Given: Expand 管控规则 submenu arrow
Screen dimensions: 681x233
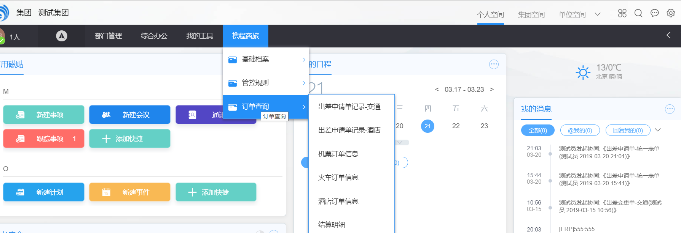Looking at the screenshot, I should point(304,83).
